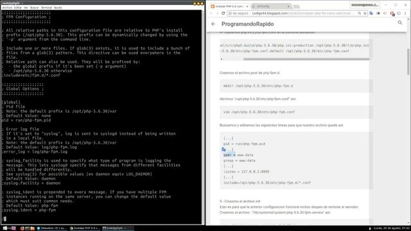The height and width of the screenshot is (231, 411).
Task: Click the browser forward arrow
Action: 217,13
